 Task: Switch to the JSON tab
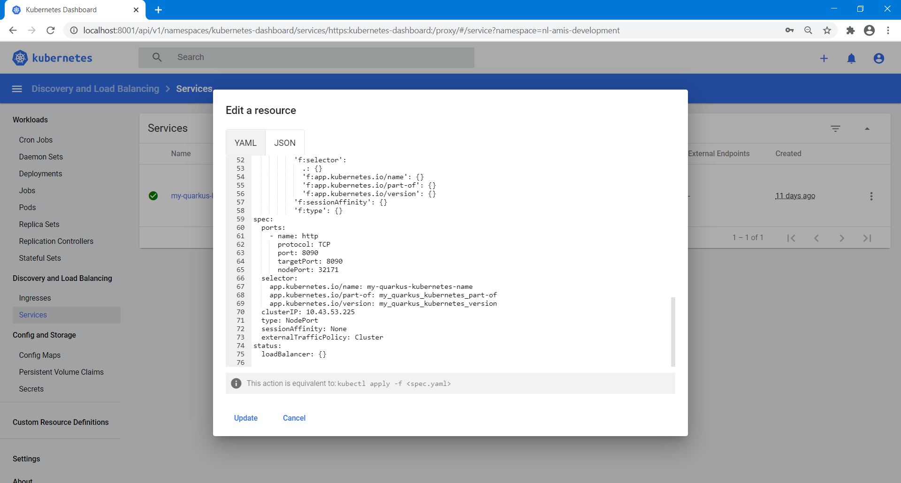pos(285,143)
